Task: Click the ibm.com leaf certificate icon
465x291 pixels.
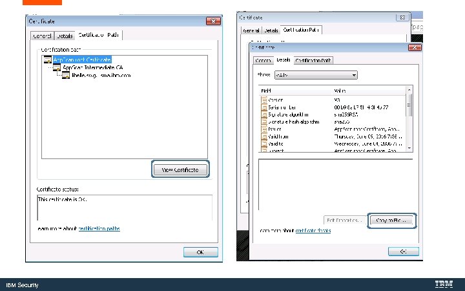Action: click(66, 76)
